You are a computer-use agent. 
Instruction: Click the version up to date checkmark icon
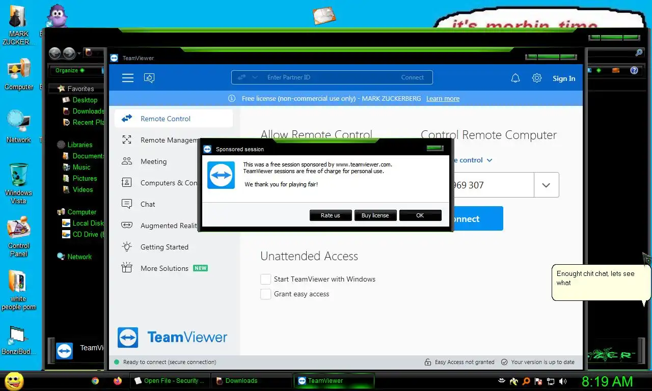click(504, 362)
